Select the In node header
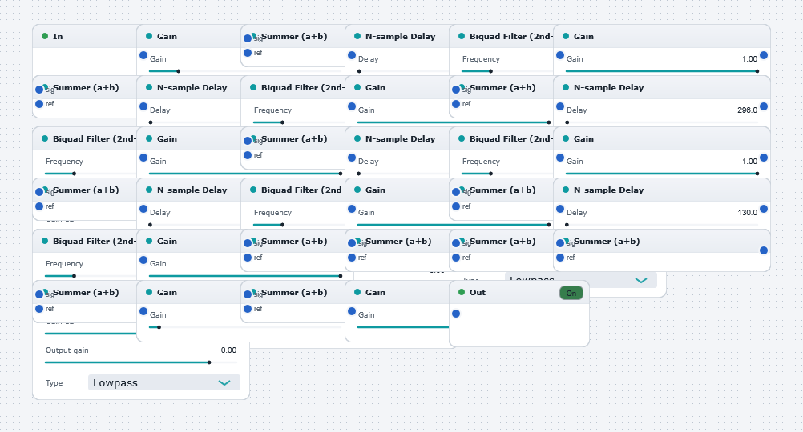Viewport: 803px width, 432px height. coord(85,36)
